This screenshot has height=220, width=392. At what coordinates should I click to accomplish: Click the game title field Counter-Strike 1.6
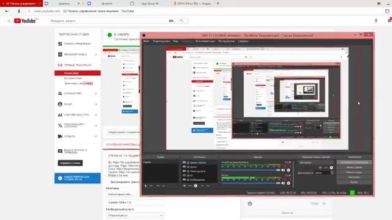pyautogui.click(x=135, y=202)
